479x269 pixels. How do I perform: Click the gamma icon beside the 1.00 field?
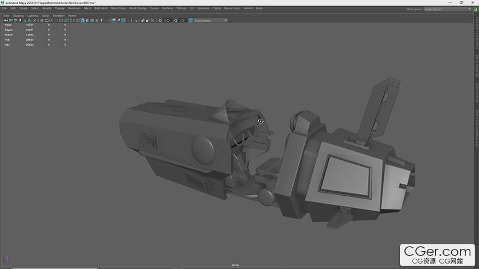(175, 20)
